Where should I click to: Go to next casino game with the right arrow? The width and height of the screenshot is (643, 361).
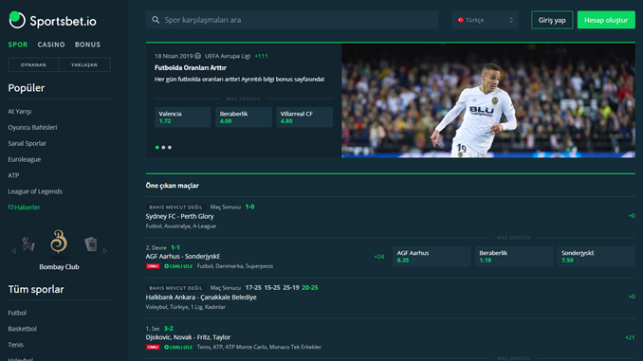105,251
